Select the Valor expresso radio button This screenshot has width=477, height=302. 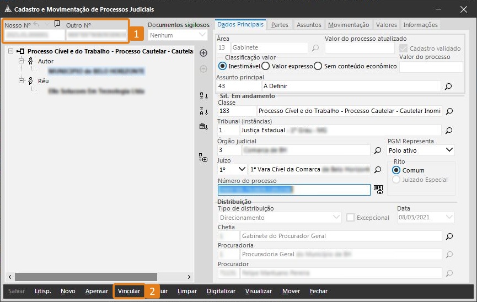tap(266, 66)
